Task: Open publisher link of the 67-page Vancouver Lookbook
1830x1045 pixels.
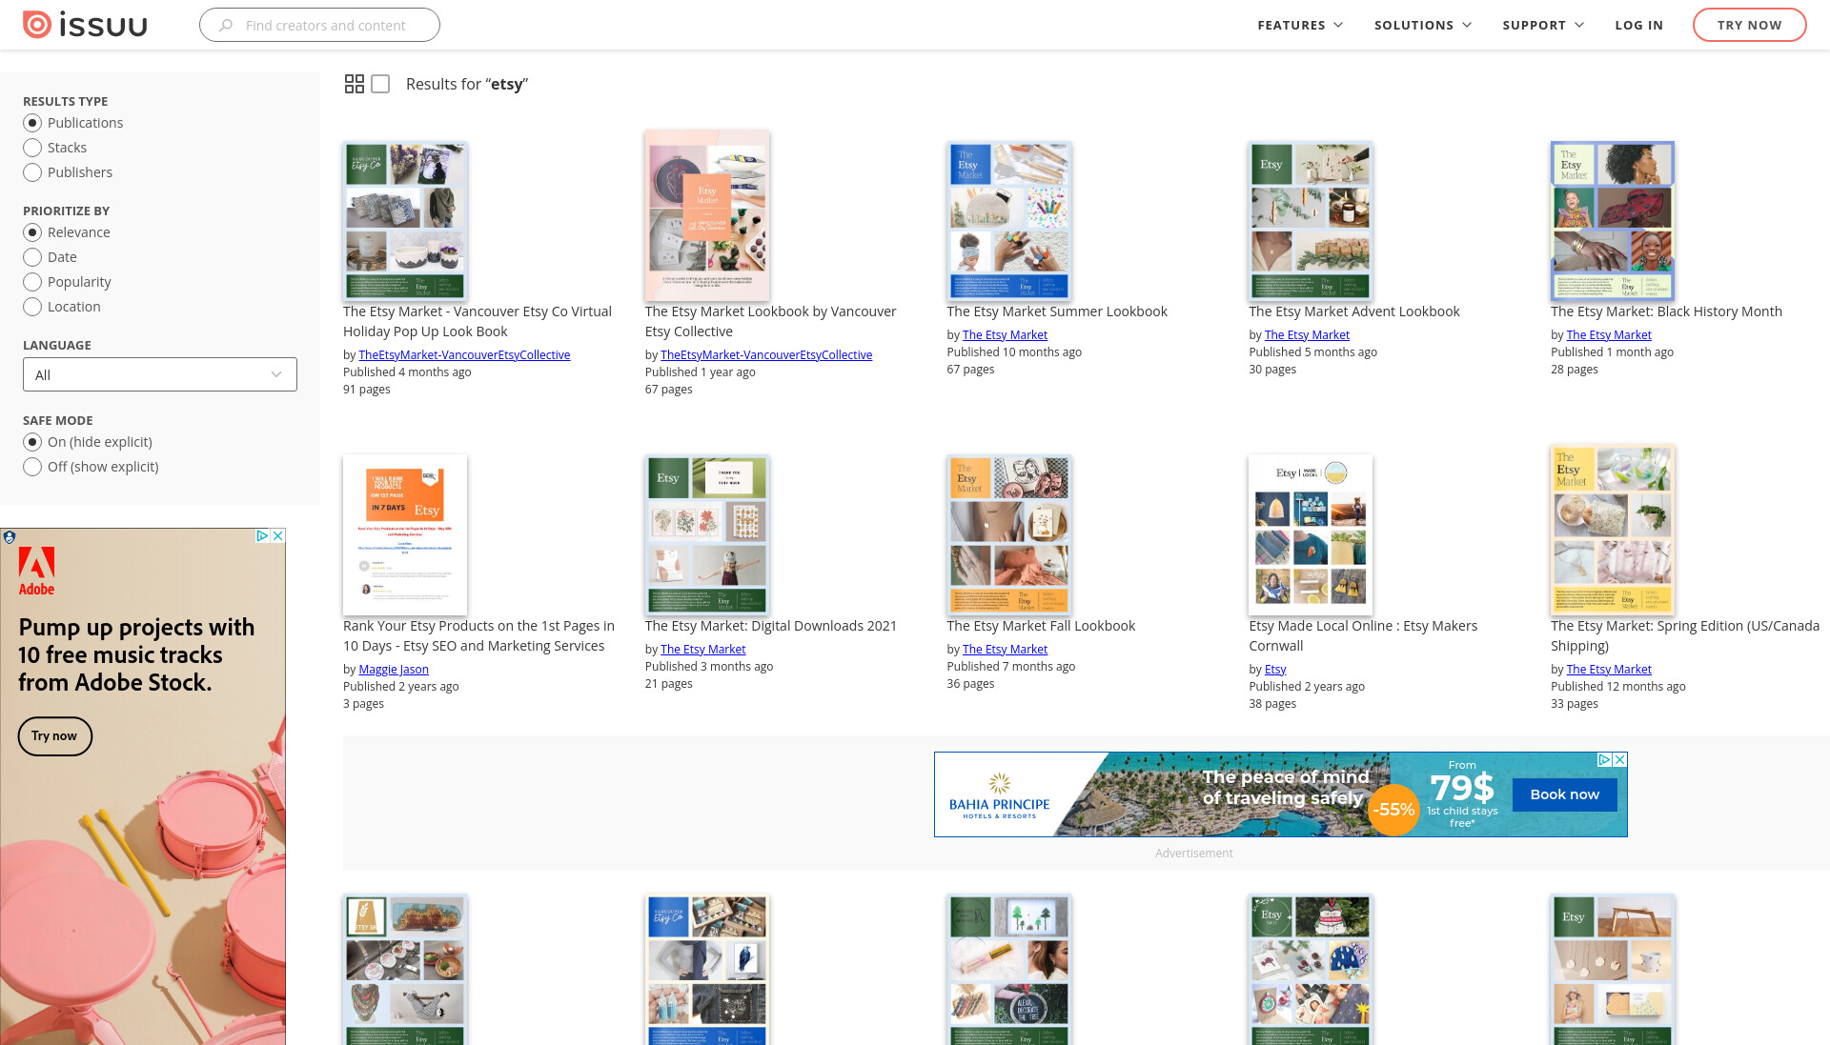Action: pos(766,355)
